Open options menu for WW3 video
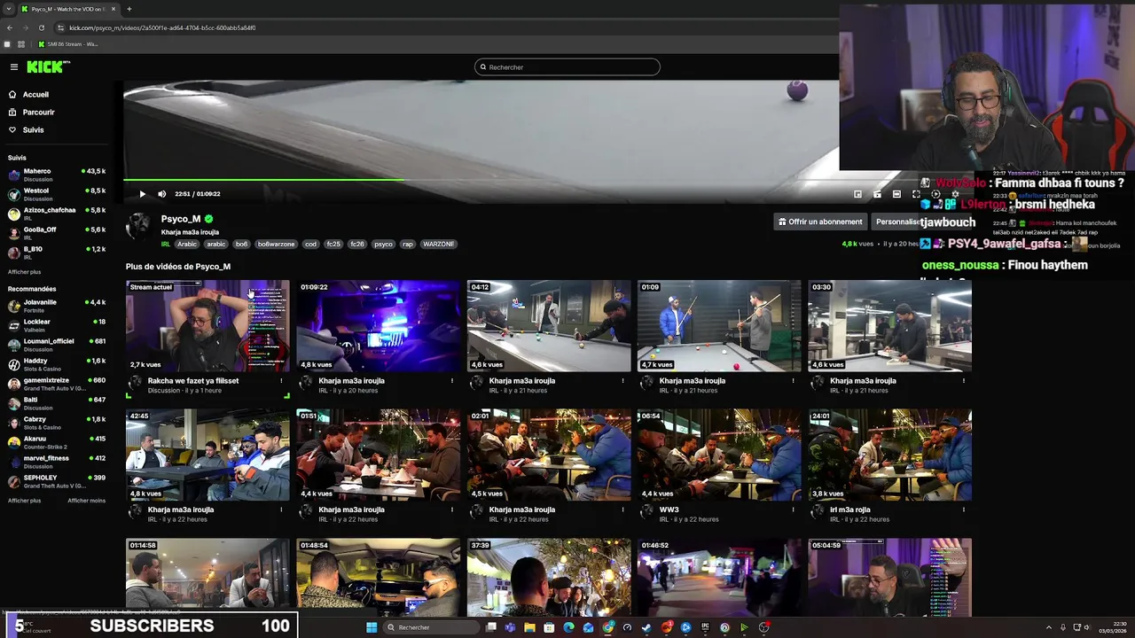This screenshot has width=1135, height=638. pyautogui.click(x=793, y=510)
